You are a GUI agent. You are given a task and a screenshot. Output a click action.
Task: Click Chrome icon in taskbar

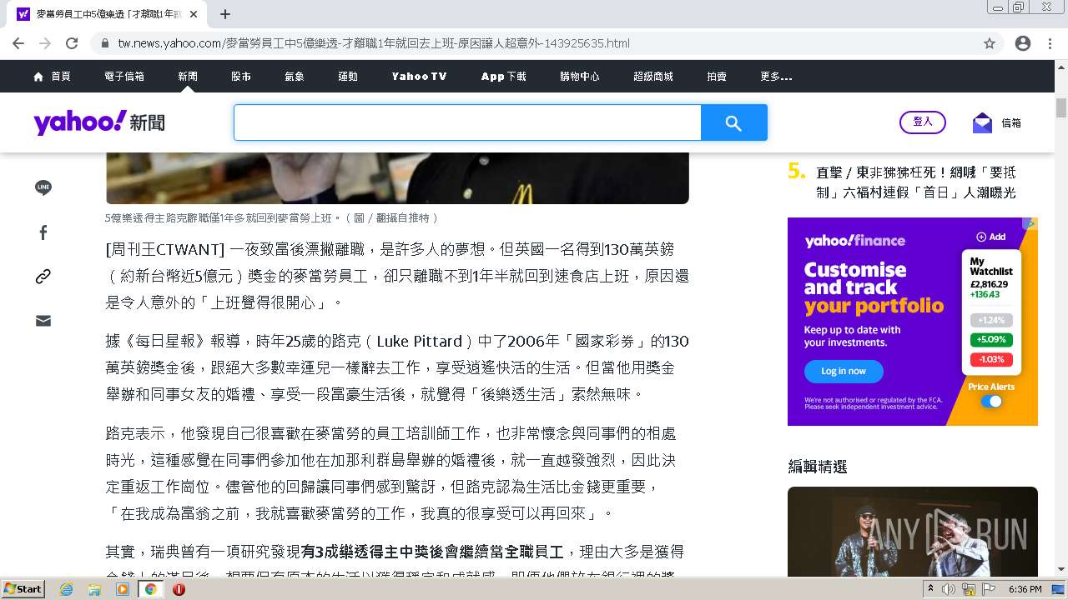[x=151, y=589]
